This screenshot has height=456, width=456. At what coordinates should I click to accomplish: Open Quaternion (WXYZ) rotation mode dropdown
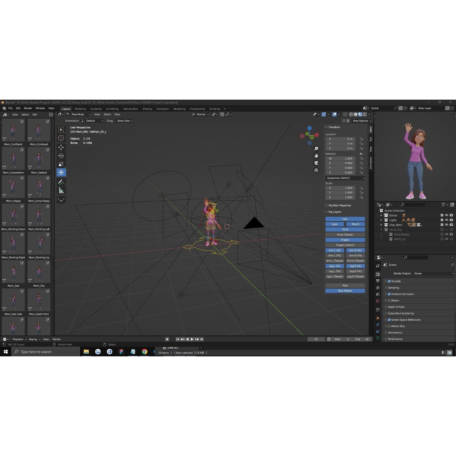click(x=345, y=178)
